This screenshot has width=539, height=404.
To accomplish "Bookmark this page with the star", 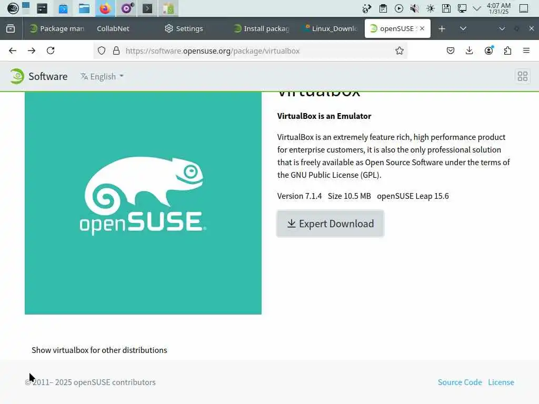I will [399, 51].
